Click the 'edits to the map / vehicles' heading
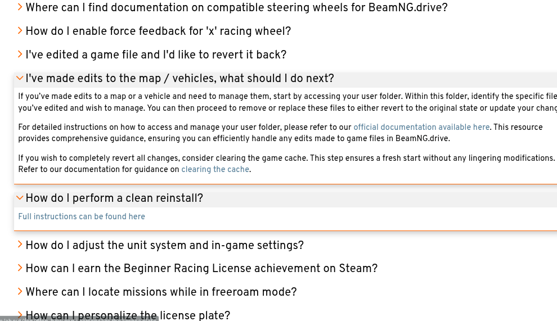The height and width of the screenshot is (321, 557). click(x=179, y=79)
